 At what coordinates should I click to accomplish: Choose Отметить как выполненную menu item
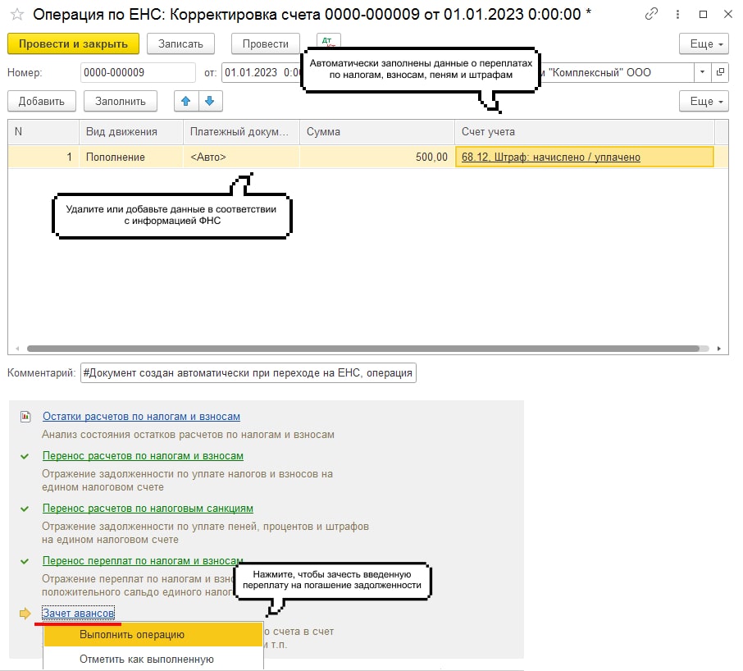(146, 659)
